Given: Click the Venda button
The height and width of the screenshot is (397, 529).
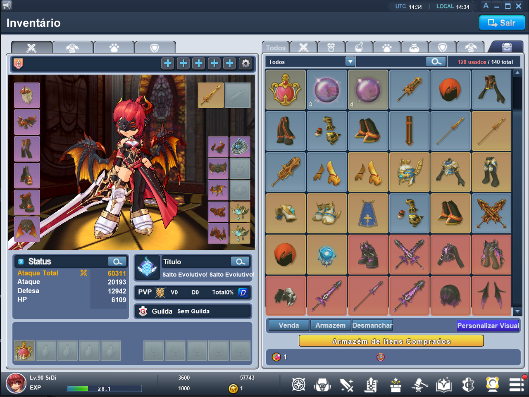Looking at the screenshot, I should 289,326.
